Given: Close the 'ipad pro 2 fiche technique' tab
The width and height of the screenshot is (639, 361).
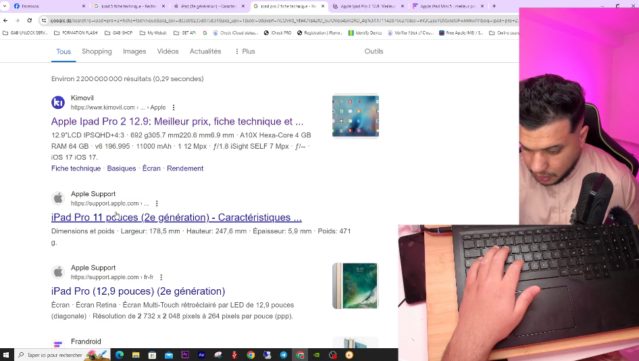Looking at the screenshot, I should point(323,6).
